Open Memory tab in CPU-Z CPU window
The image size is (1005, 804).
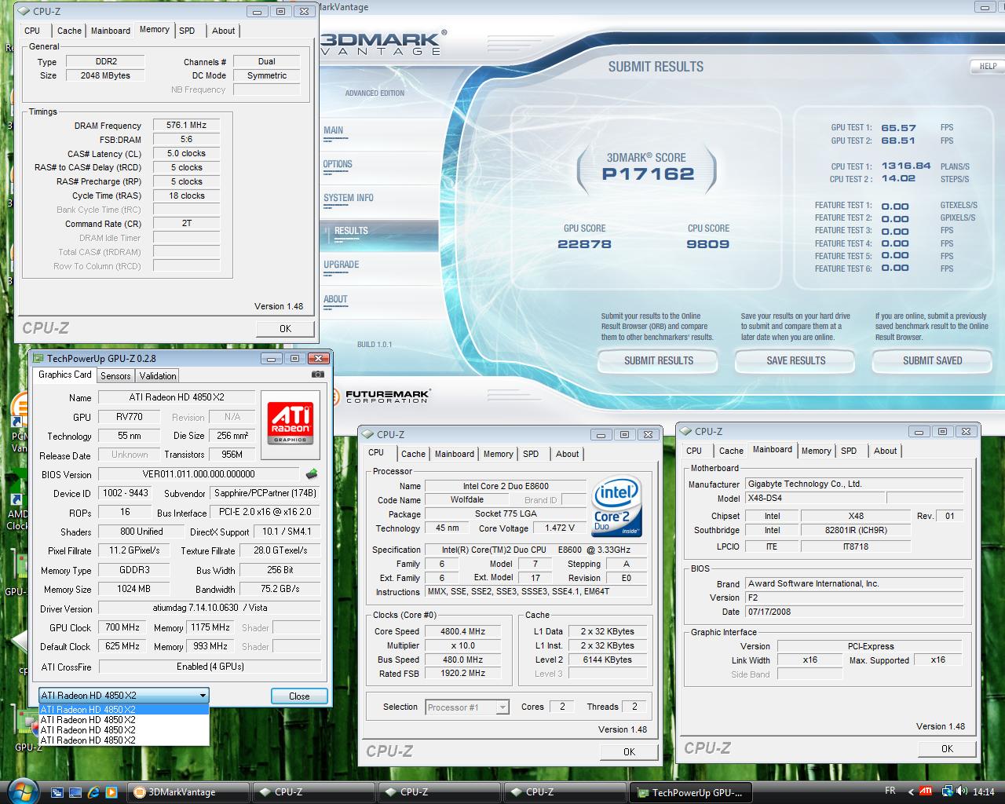[x=499, y=454]
